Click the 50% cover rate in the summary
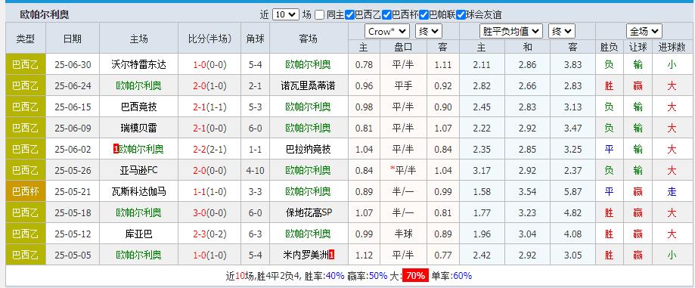Image resolution: width=695 pixels, height=288 pixels. click(x=378, y=276)
